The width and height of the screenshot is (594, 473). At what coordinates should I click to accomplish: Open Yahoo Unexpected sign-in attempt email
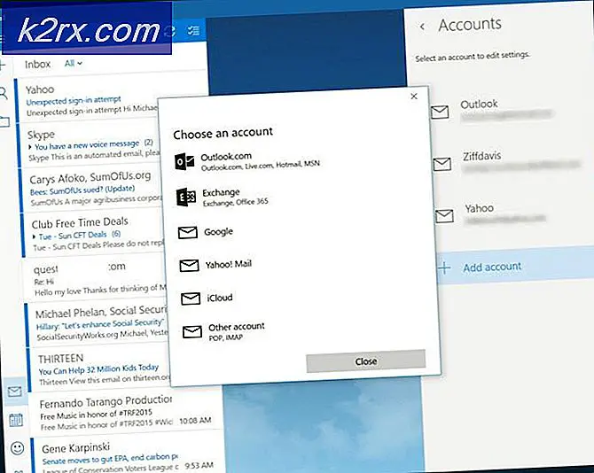tap(87, 100)
